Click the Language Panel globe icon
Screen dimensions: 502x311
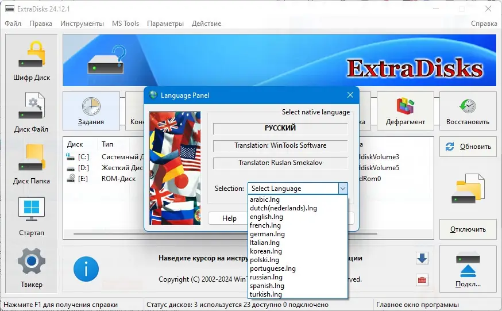[x=153, y=95]
